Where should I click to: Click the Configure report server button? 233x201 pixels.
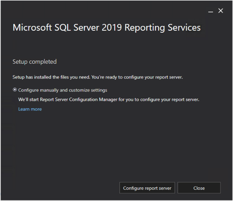coord(147,188)
